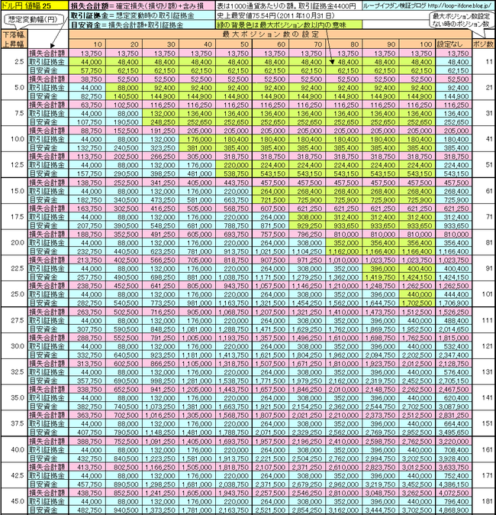This screenshot has width=496, height=515.
Task: Click the '最大ポジション数の設定' header cell
Action: coord(270,34)
